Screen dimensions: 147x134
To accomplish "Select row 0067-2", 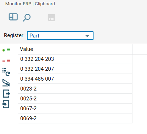I will click(x=75, y=109).
